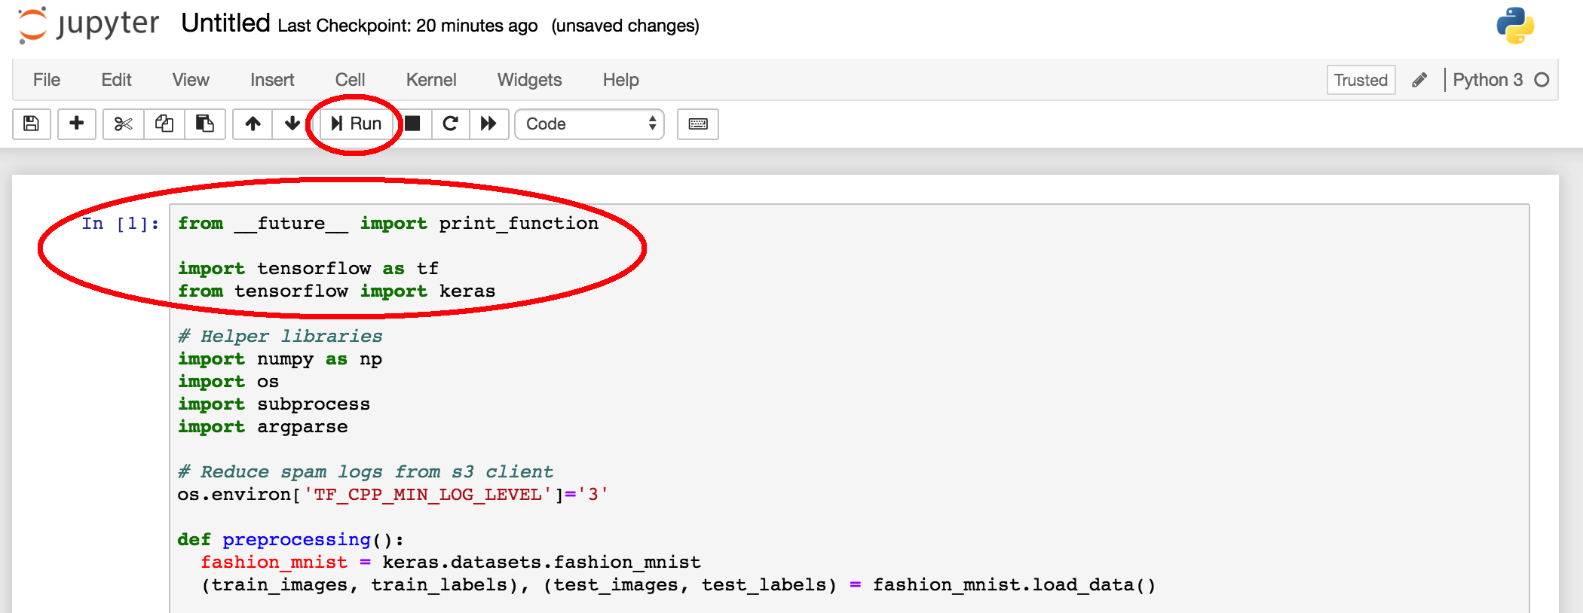The width and height of the screenshot is (1583, 613).
Task: Move selected cell down arrow
Action: click(292, 124)
